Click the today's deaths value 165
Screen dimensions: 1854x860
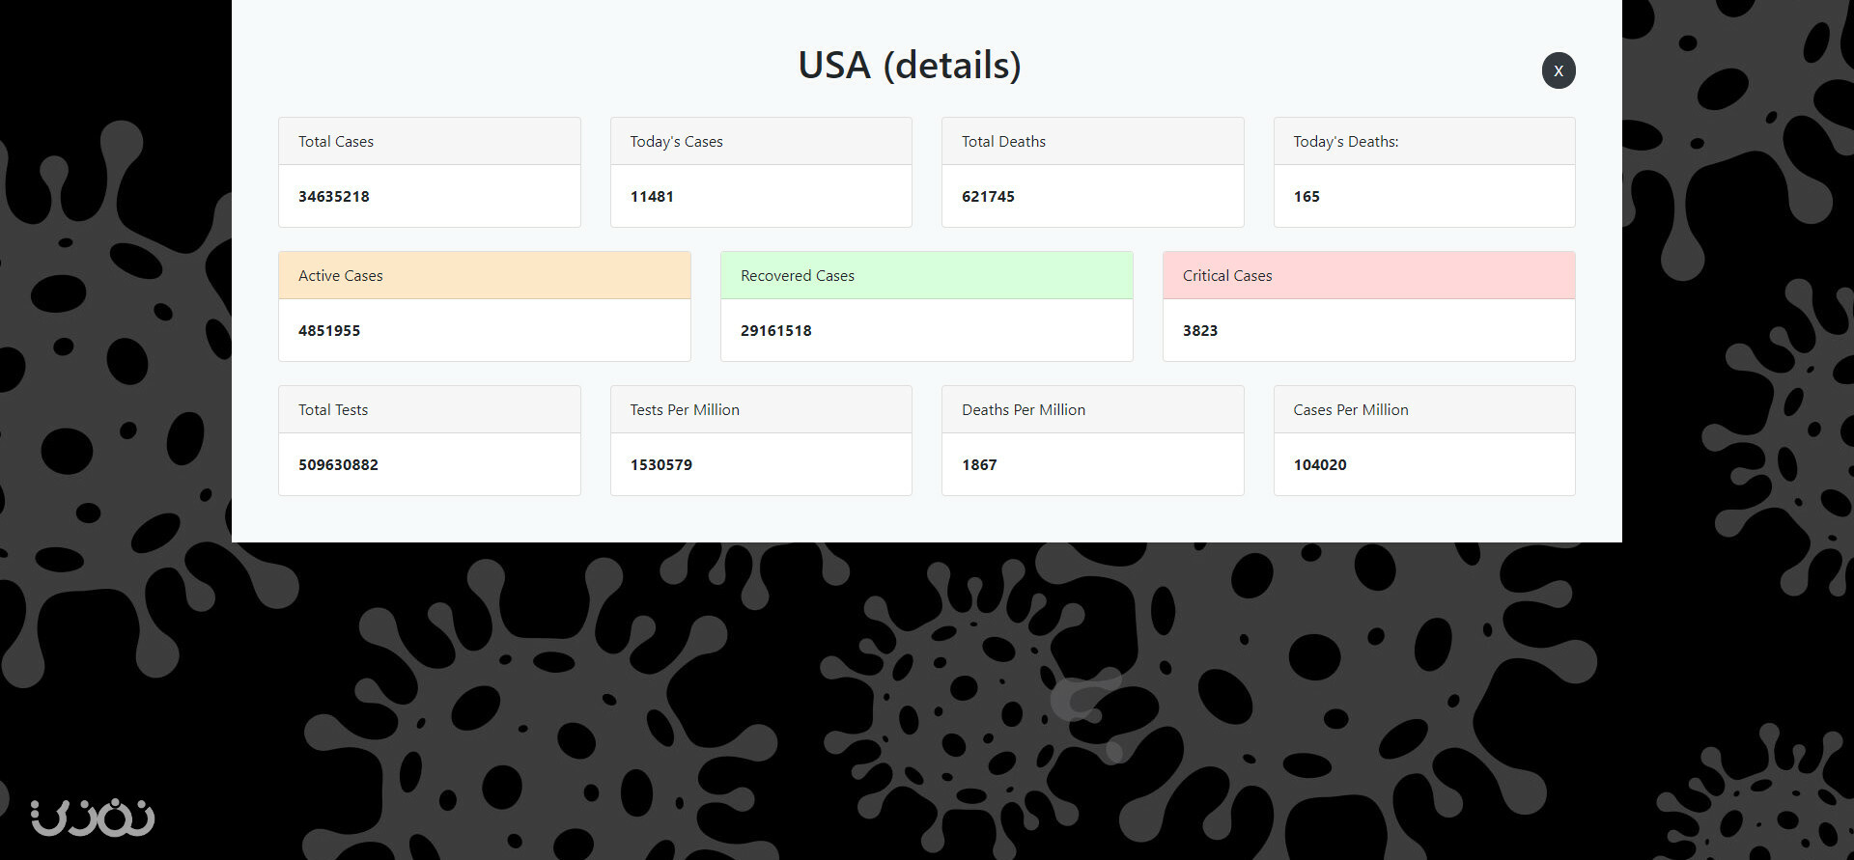(x=1306, y=196)
